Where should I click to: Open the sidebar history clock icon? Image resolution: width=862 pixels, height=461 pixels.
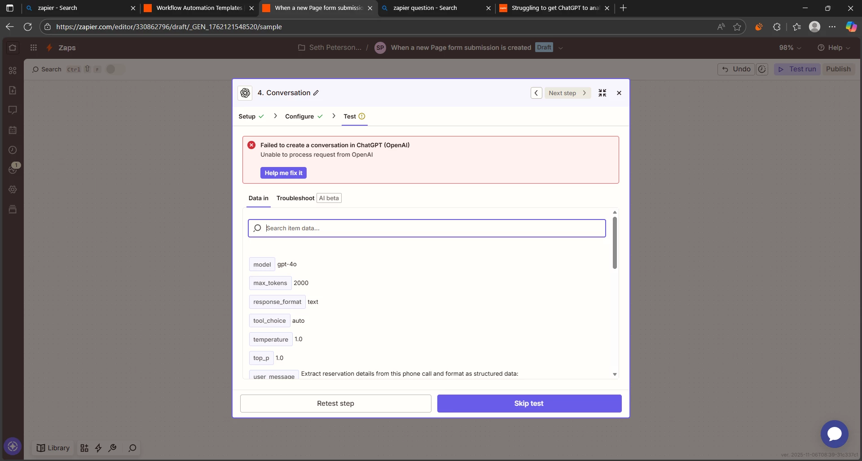tap(13, 150)
